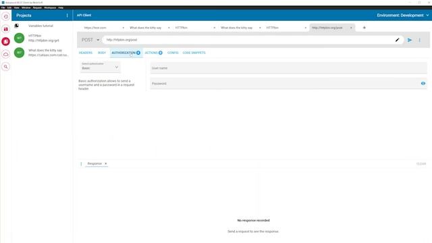432x243 pixels.
Task: Switch to the Config tab
Action: (173, 53)
